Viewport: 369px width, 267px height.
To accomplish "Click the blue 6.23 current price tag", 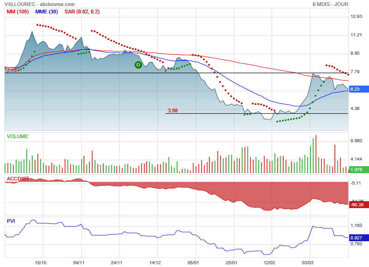I will [x=359, y=89].
